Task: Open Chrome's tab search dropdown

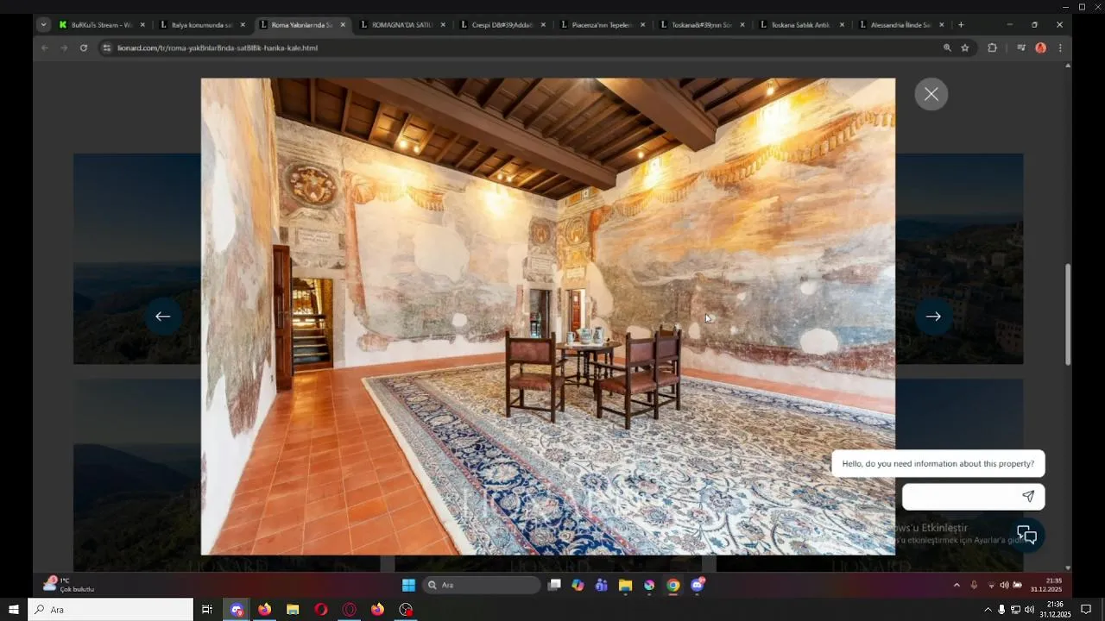Action: point(43,25)
